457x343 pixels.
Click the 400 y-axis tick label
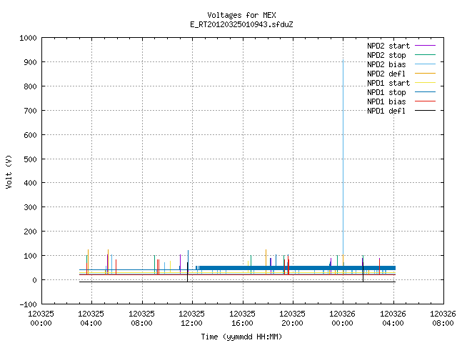(30, 183)
